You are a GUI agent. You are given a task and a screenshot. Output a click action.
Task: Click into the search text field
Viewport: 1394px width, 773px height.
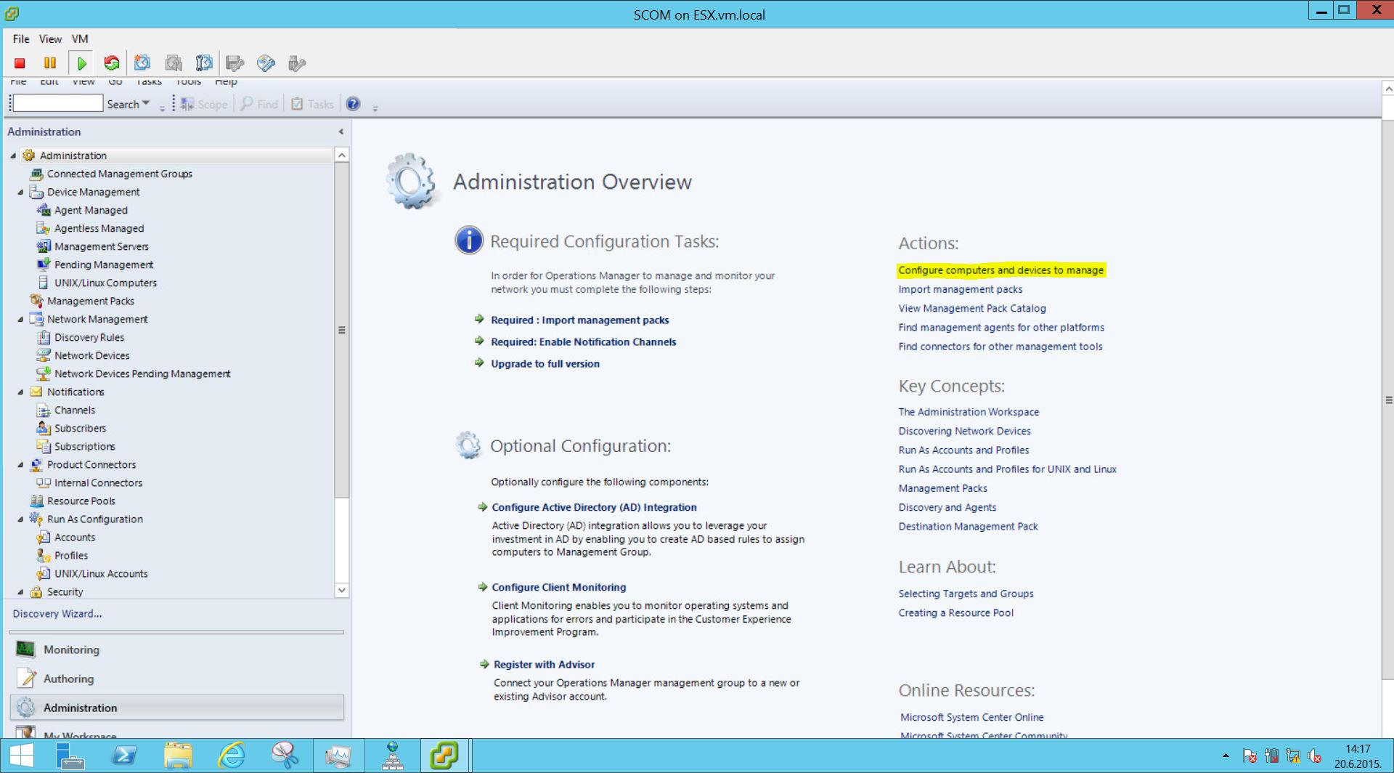(58, 104)
